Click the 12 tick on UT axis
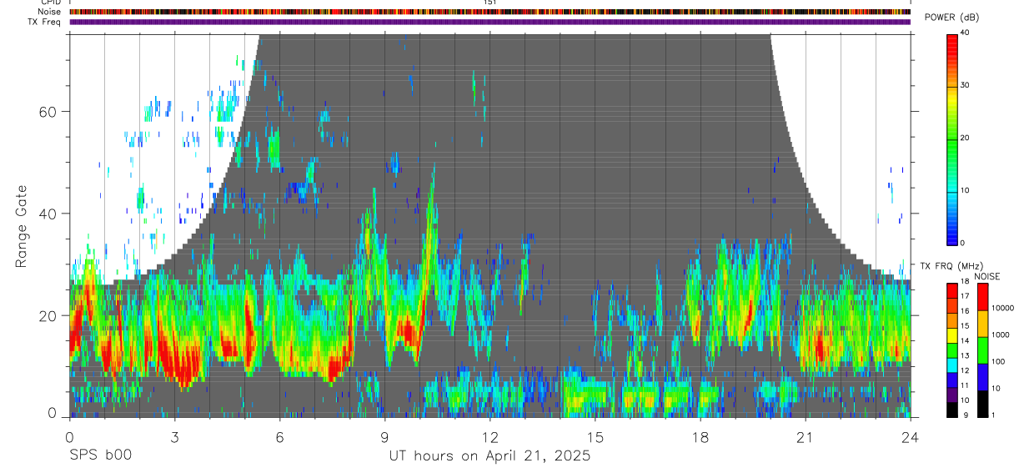 pyautogui.click(x=490, y=436)
